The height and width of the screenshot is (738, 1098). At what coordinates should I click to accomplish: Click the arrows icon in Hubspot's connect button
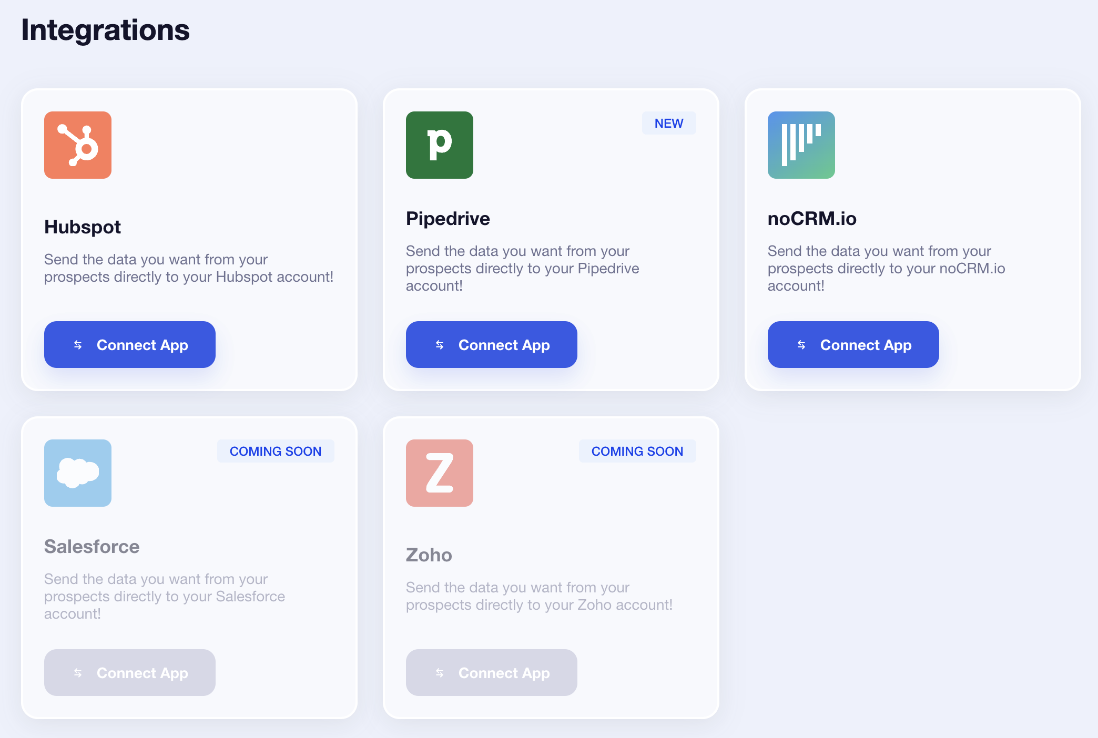(x=78, y=345)
